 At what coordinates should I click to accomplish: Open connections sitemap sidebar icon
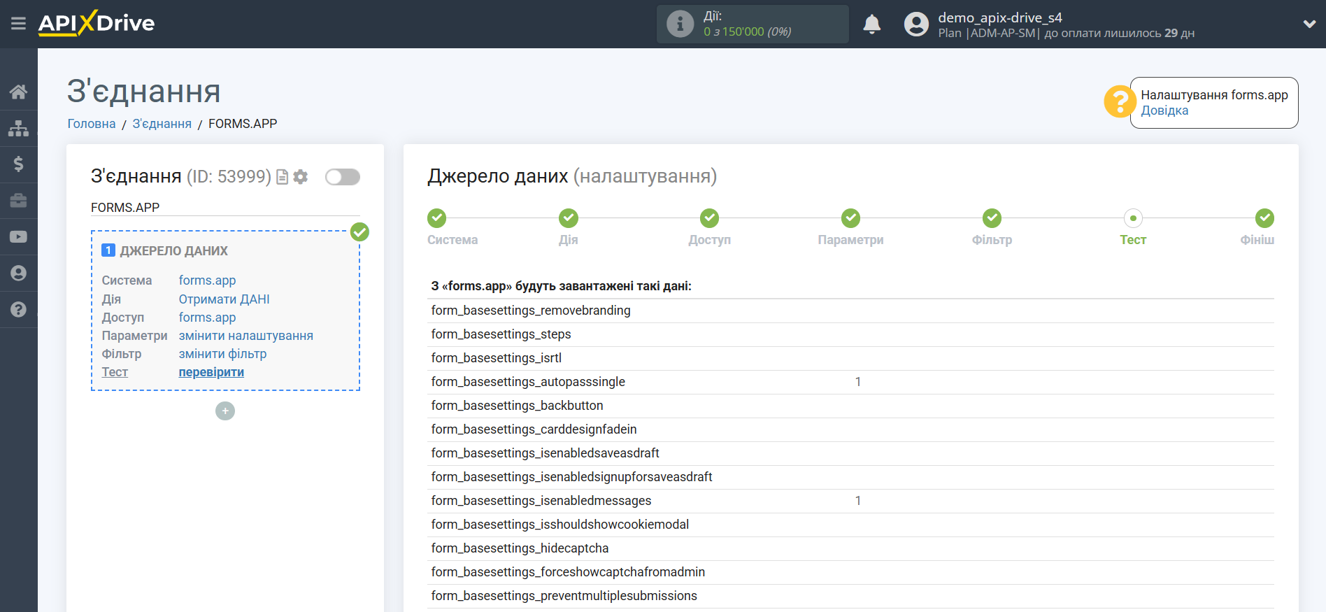coord(19,128)
